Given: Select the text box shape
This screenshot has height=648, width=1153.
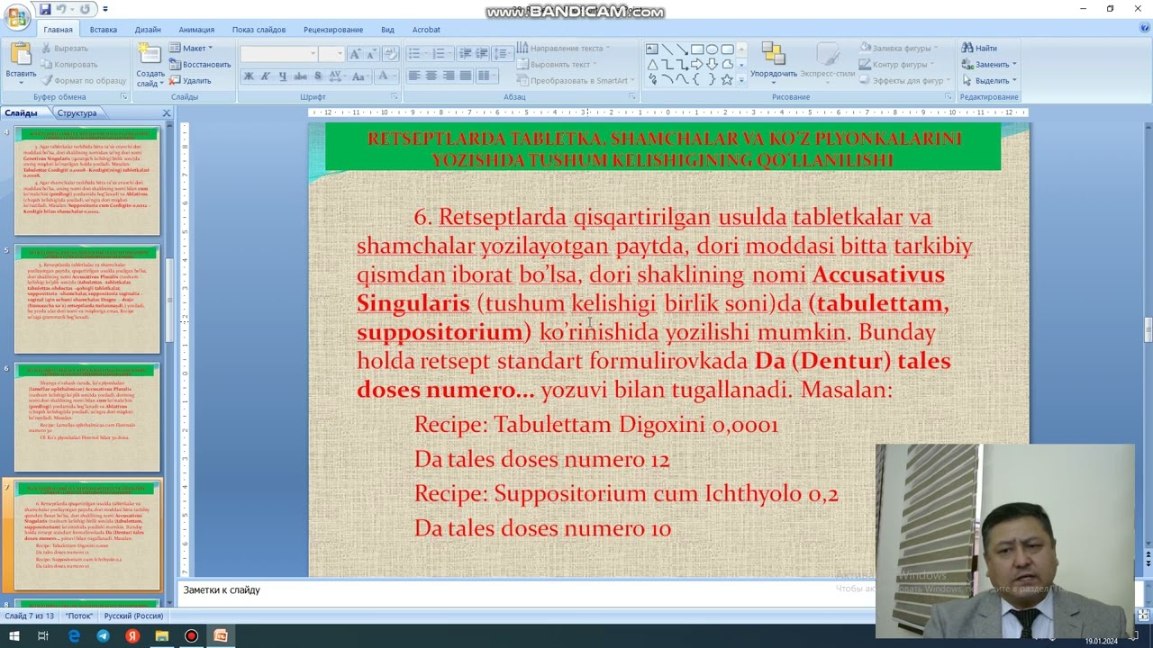Looking at the screenshot, I should click(652, 49).
